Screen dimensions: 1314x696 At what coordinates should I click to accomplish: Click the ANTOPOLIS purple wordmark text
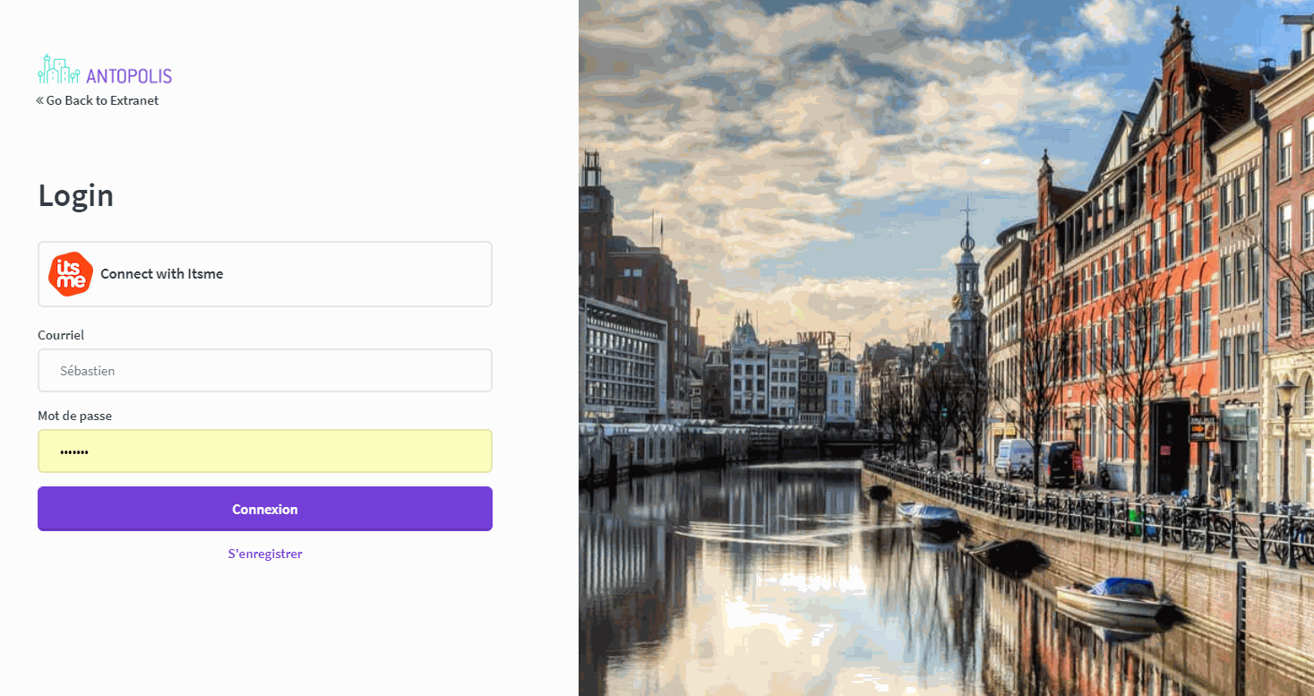tap(129, 76)
